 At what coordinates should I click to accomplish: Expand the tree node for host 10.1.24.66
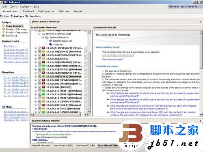tap(36, 59)
